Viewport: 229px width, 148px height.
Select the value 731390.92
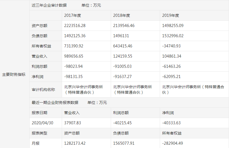tap(74, 46)
